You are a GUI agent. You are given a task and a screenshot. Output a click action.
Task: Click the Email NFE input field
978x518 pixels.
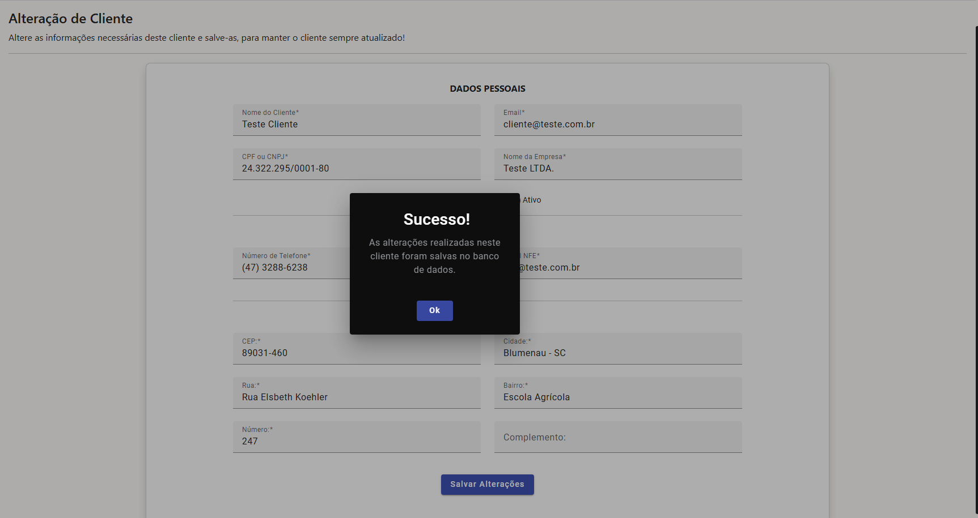click(x=629, y=264)
